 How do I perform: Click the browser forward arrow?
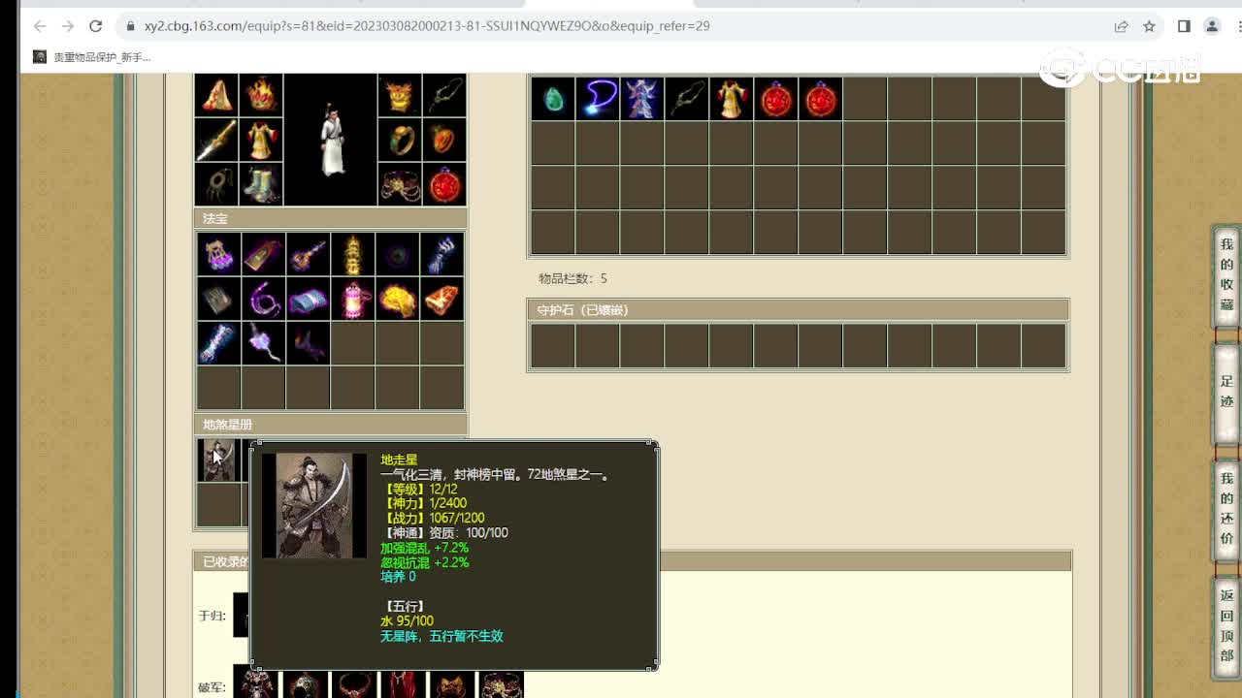coord(68,26)
